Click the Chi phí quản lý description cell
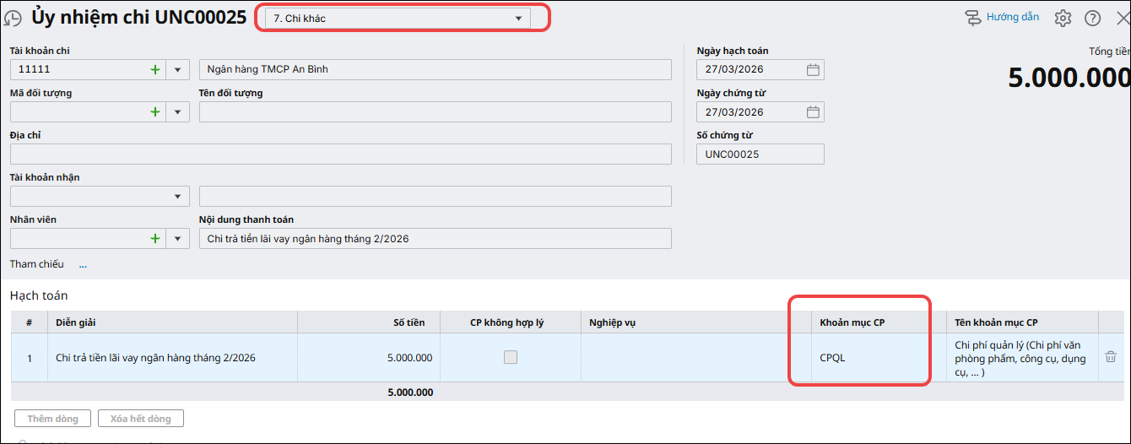This screenshot has width=1131, height=444. coord(1021,358)
